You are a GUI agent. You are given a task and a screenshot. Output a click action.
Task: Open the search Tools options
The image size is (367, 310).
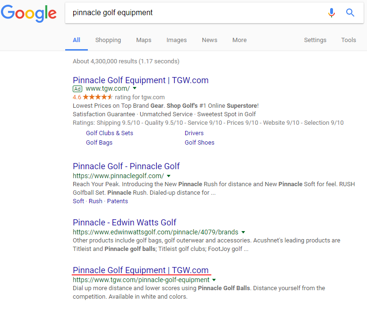pyautogui.click(x=349, y=40)
